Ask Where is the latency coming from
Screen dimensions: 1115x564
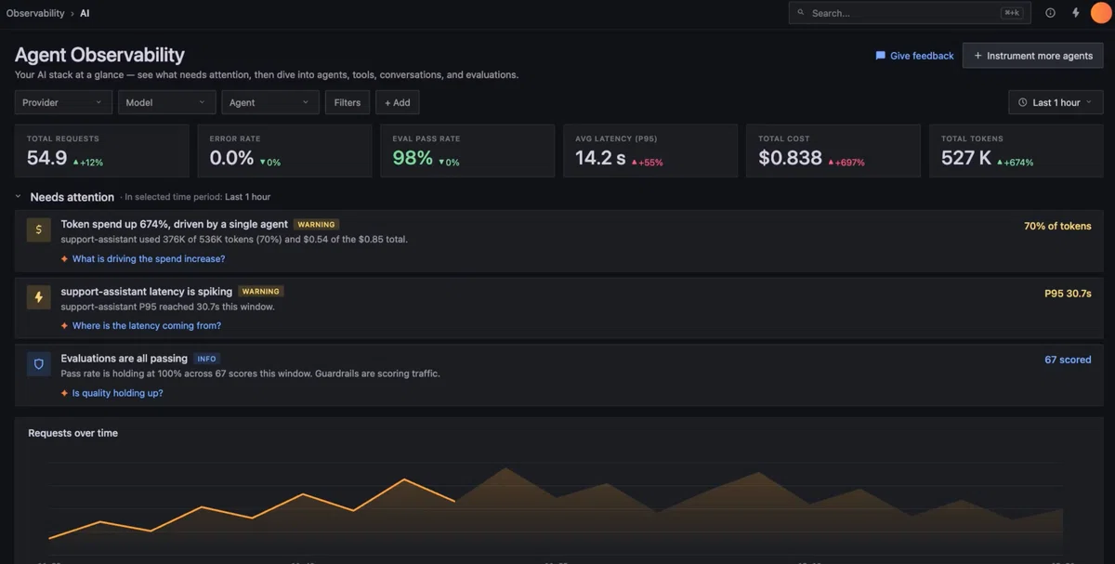click(x=147, y=326)
